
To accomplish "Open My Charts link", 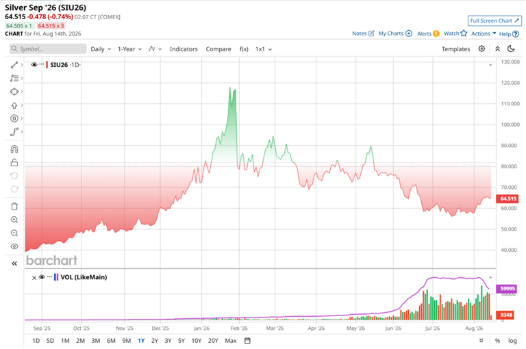I will pos(395,34).
